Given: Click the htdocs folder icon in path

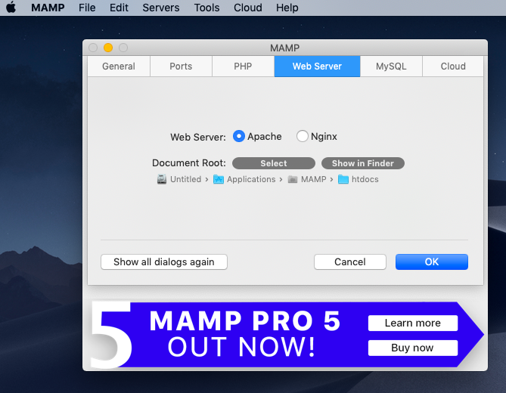Looking at the screenshot, I should (343, 179).
